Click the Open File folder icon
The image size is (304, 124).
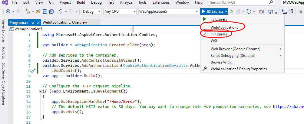point(38,11)
